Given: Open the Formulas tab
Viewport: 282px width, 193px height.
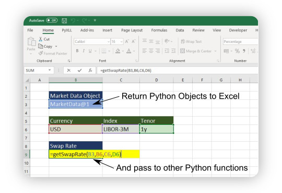Looking at the screenshot, I should coord(159,30).
